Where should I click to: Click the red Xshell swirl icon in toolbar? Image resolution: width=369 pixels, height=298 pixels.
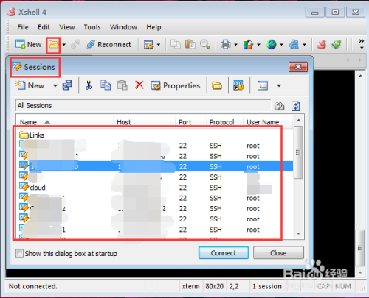(x=322, y=44)
